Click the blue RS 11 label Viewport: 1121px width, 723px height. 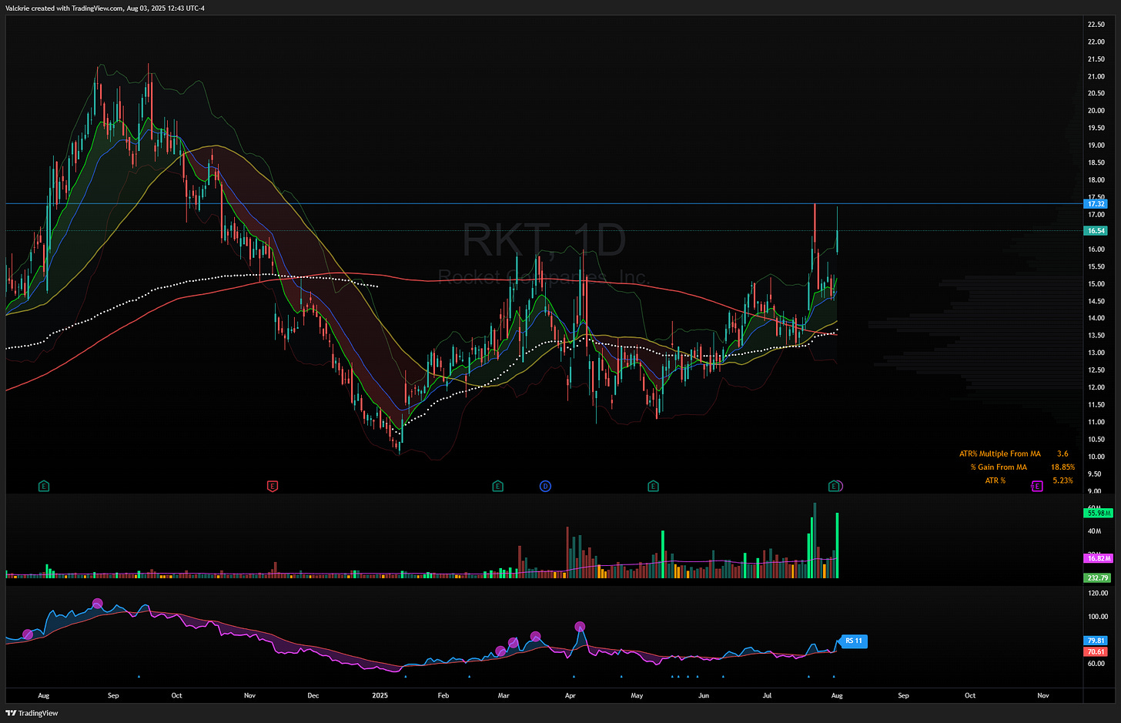pyautogui.click(x=854, y=641)
